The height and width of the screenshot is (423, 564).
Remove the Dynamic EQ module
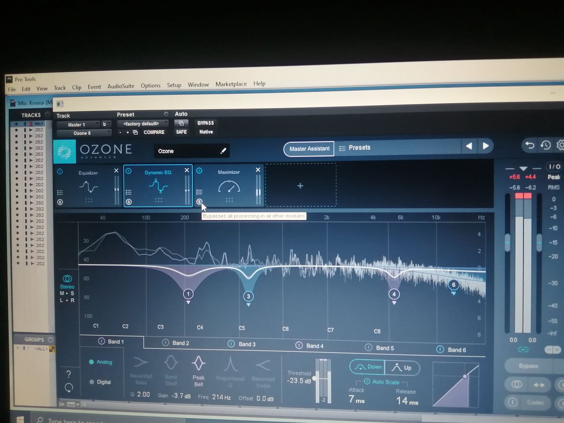tap(187, 170)
